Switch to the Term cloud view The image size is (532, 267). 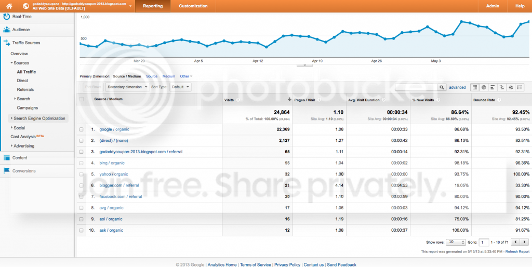click(511, 87)
